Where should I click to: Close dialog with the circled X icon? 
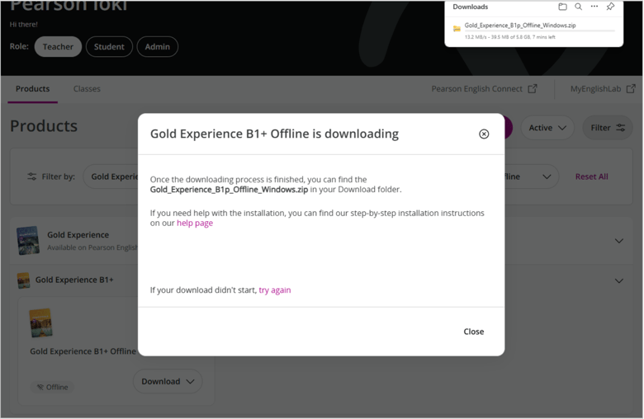coord(484,134)
